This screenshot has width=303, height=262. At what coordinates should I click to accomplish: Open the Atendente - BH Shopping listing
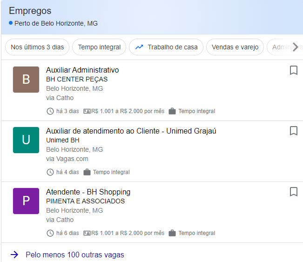coord(88,192)
